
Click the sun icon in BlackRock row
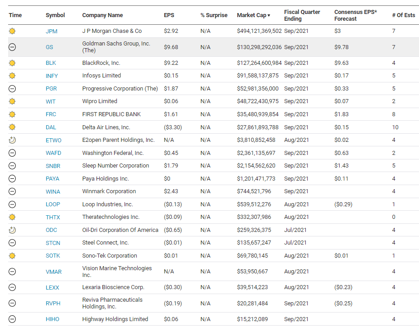click(12, 63)
